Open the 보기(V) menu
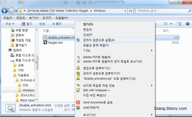This screenshot has height=117, width=192. [34, 18]
